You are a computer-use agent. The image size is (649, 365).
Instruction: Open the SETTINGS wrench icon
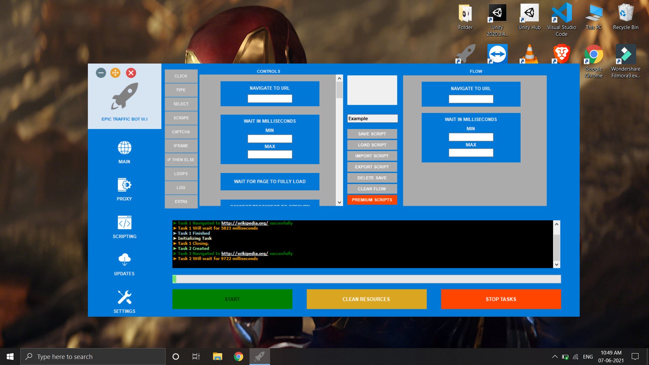click(x=124, y=297)
